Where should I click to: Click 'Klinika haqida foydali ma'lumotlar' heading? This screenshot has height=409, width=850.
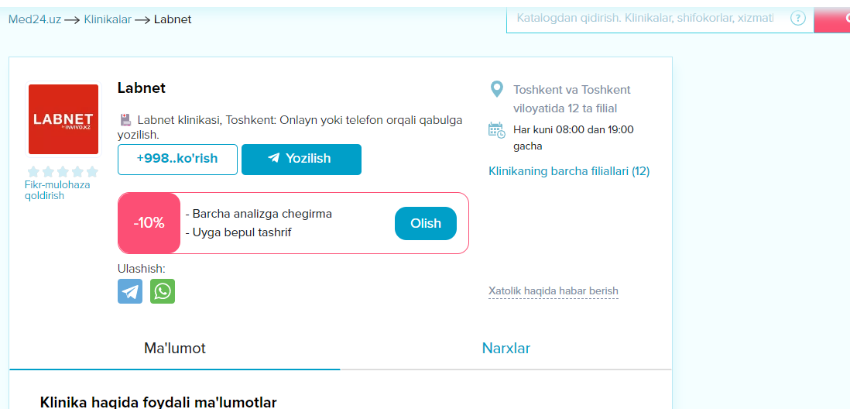158,403
